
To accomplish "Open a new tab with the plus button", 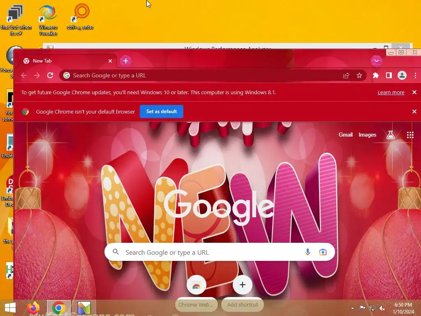I will [126, 61].
